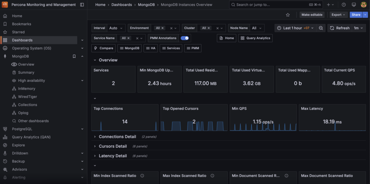Open WiredTiger in MongoDB menu
The height and width of the screenshot is (184, 370).
[x=27, y=97]
